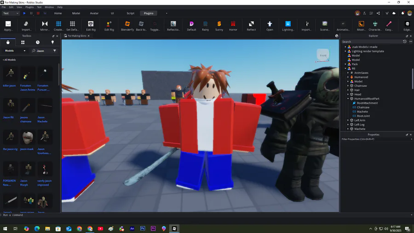The width and height of the screenshot is (414, 233).
Task: Switch to the Home ribbon tab
Action: (x=58, y=13)
